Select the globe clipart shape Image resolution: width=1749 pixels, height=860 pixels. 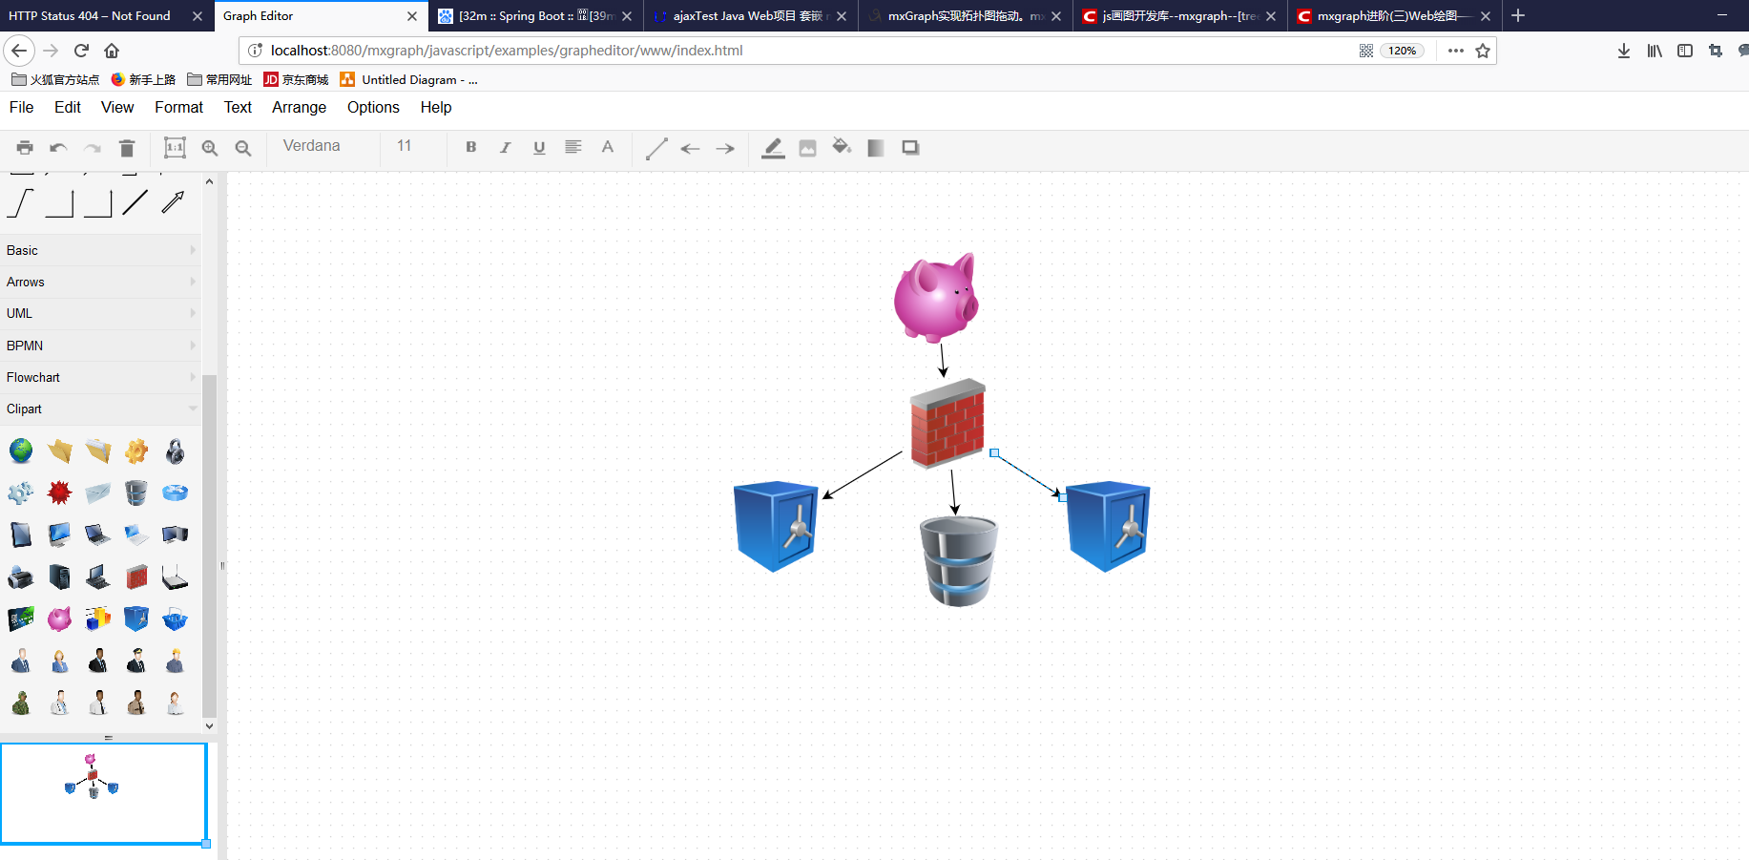coord(21,451)
